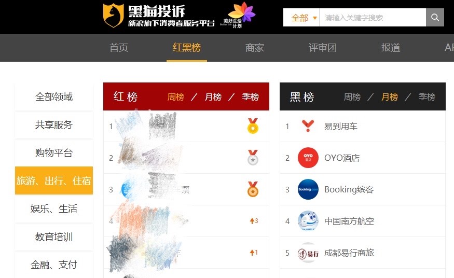Open the 商家 nav tab
This screenshot has width=454, height=278.
click(255, 48)
